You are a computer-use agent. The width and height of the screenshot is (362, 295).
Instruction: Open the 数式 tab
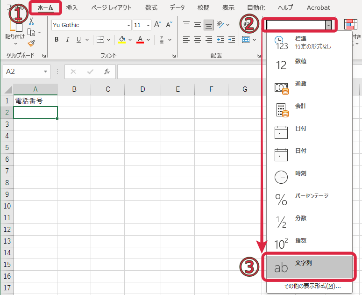[151, 7]
